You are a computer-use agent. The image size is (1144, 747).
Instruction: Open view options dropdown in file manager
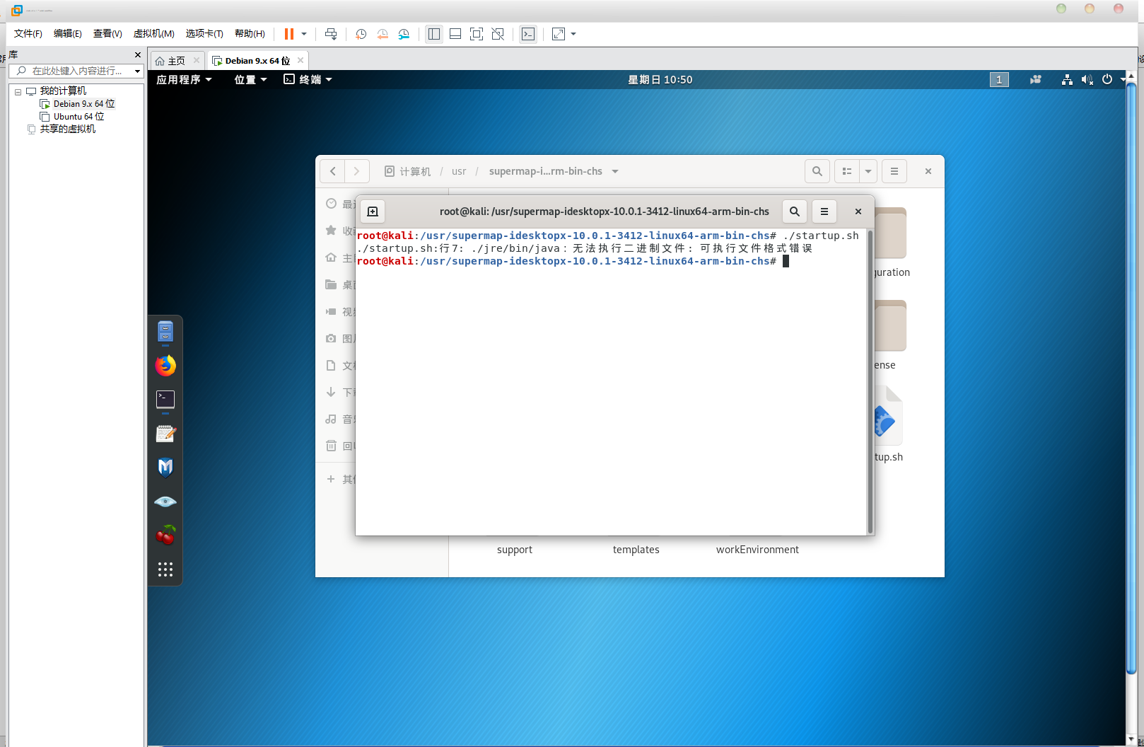click(868, 171)
